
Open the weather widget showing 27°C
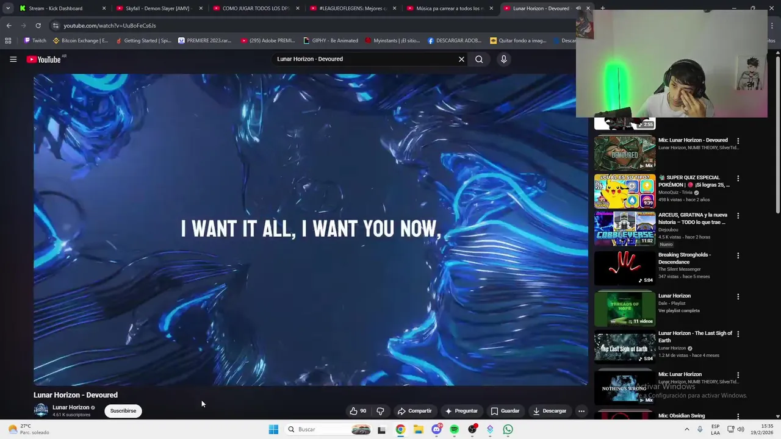28,429
